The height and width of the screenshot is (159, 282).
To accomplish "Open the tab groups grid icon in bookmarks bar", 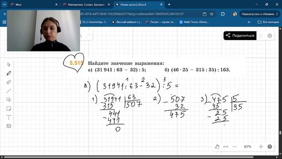I will [x=4, y=22].
